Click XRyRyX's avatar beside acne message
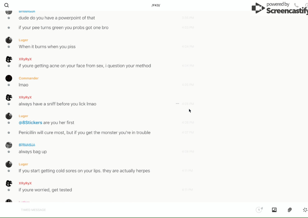This screenshot has width=308, height=218. coord(9,59)
